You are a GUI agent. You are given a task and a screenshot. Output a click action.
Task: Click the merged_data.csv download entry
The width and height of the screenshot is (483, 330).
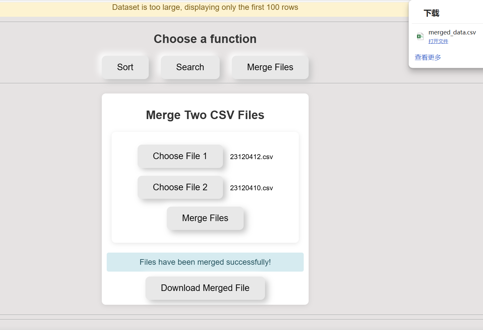452,32
